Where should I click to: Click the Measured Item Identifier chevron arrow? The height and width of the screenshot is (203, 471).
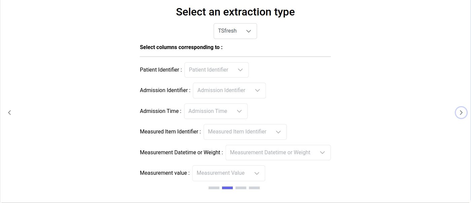tap(278, 132)
